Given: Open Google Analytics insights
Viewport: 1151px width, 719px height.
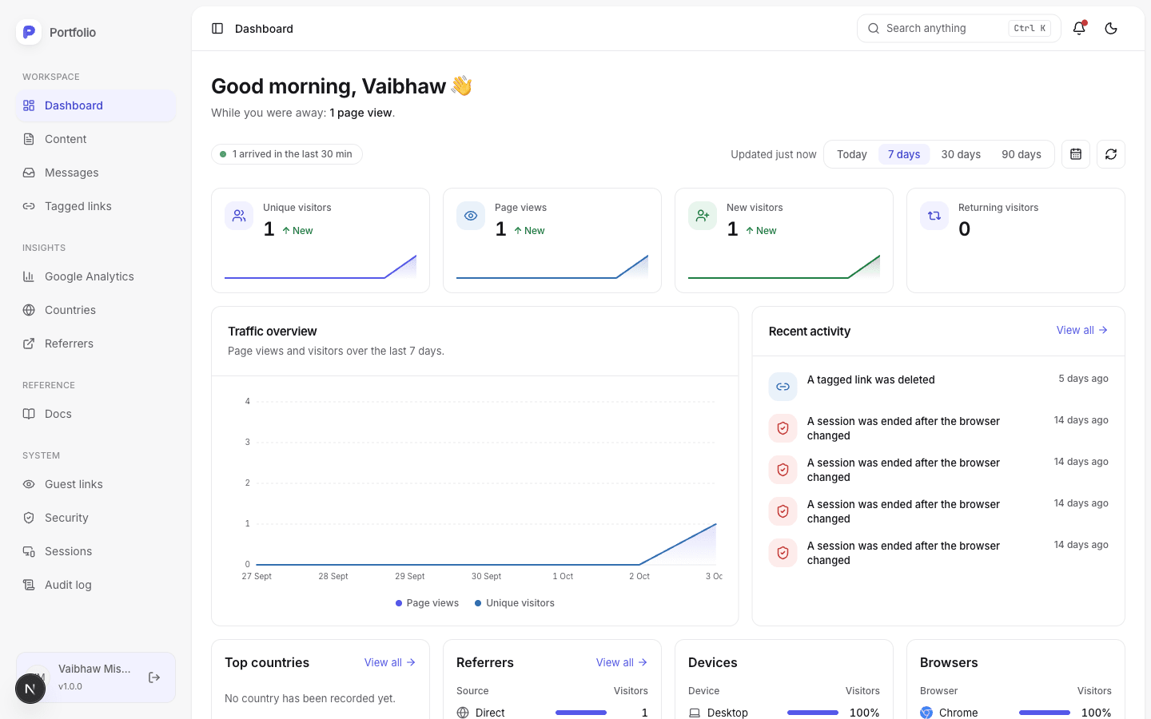Looking at the screenshot, I should point(96,276).
